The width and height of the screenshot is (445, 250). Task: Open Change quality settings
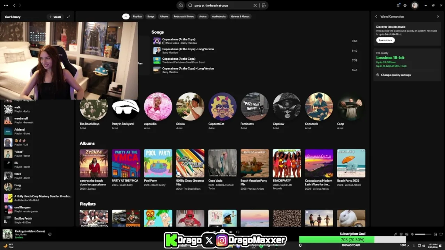point(394,75)
